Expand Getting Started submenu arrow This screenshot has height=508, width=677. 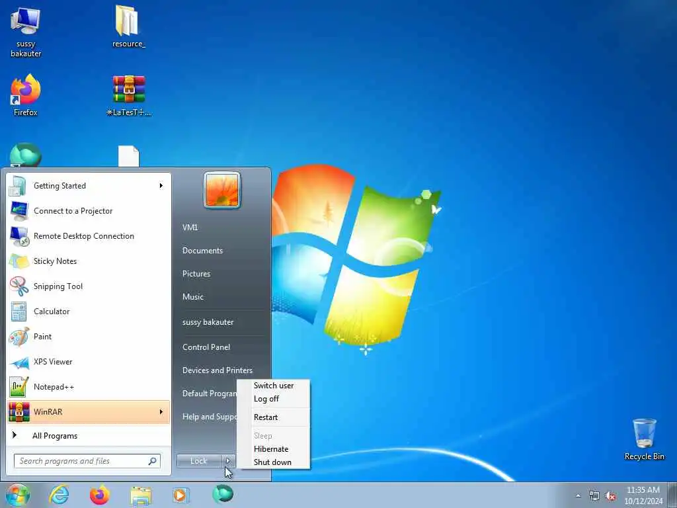(161, 186)
